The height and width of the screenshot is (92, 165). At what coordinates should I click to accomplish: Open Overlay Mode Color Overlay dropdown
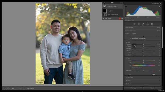click(x=30, y=88)
